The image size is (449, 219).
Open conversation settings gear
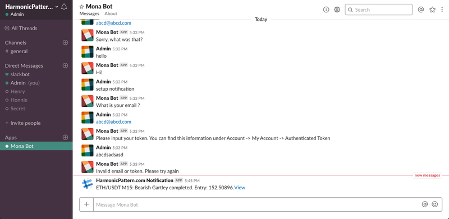point(337,10)
